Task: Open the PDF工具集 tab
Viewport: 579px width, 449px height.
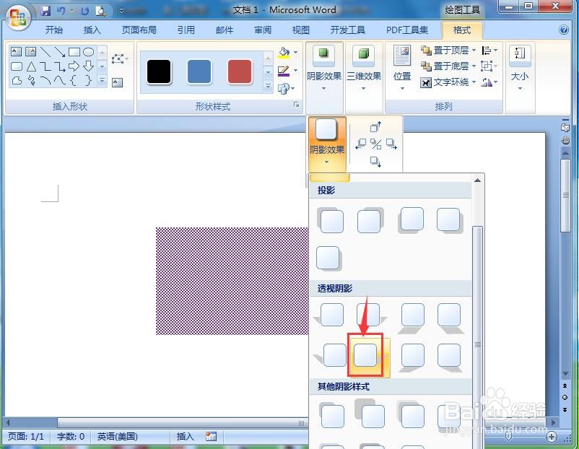Action: pyautogui.click(x=407, y=30)
